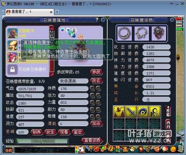
Task: Decrease 体质 with its minus button
Action: pos(98,88)
